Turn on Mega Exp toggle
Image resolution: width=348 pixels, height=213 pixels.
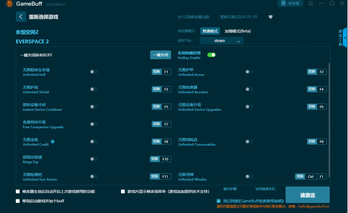click(94, 159)
